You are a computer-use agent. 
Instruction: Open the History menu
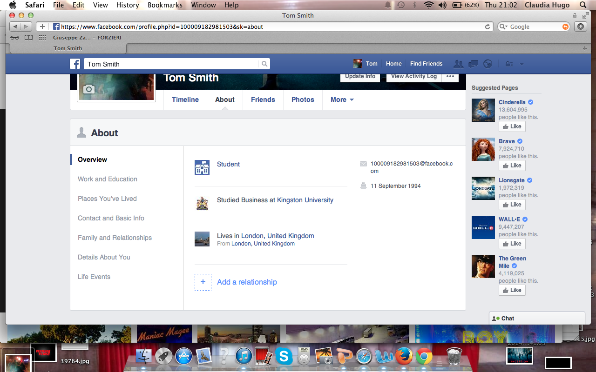click(x=128, y=5)
